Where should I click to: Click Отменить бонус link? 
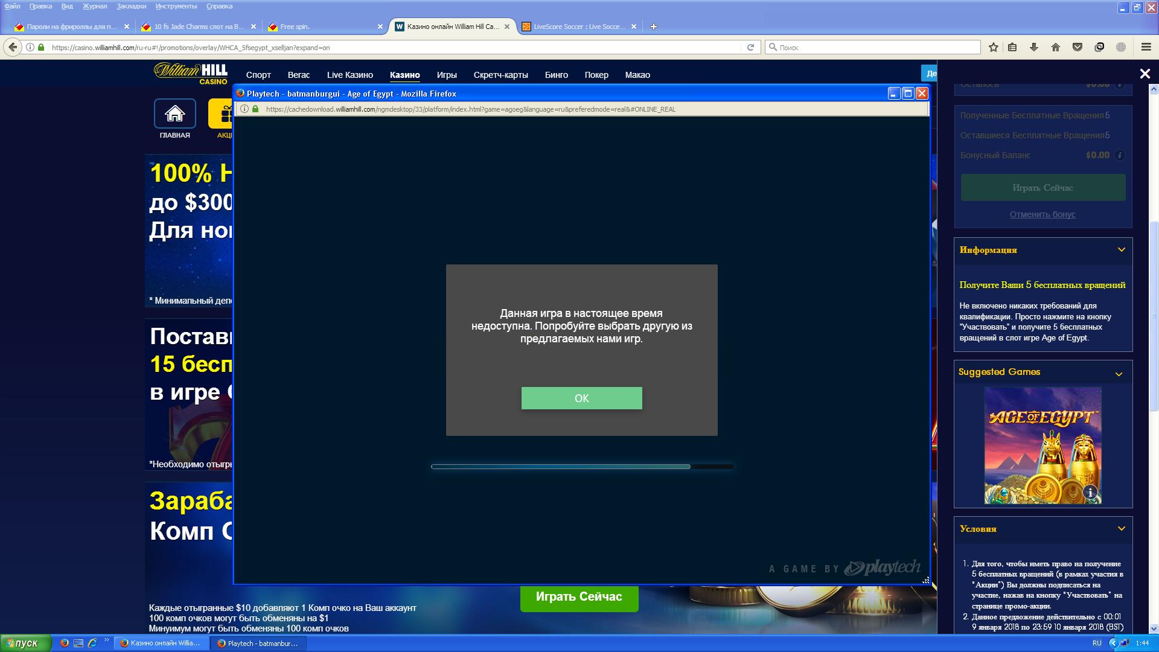1042,214
